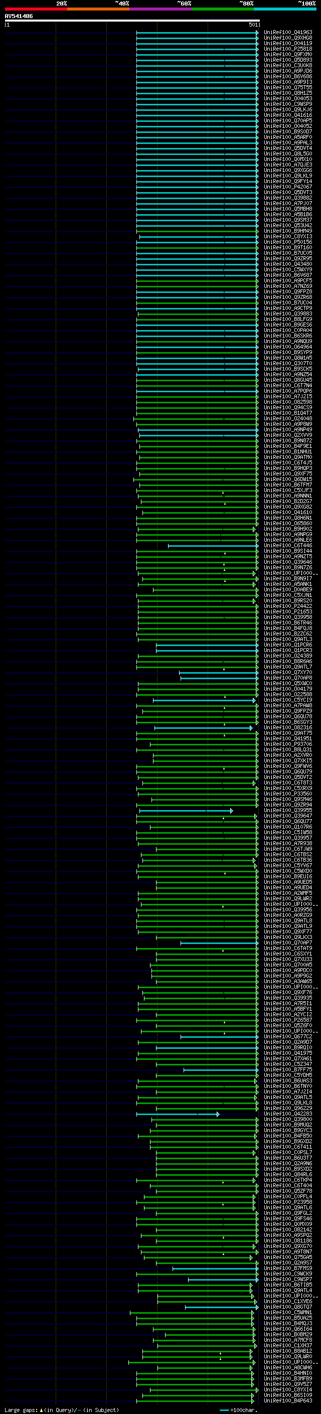The height and width of the screenshot is (1414, 321).
Task: Open hit UniRef100_Q41963
Action: (287, 33)
